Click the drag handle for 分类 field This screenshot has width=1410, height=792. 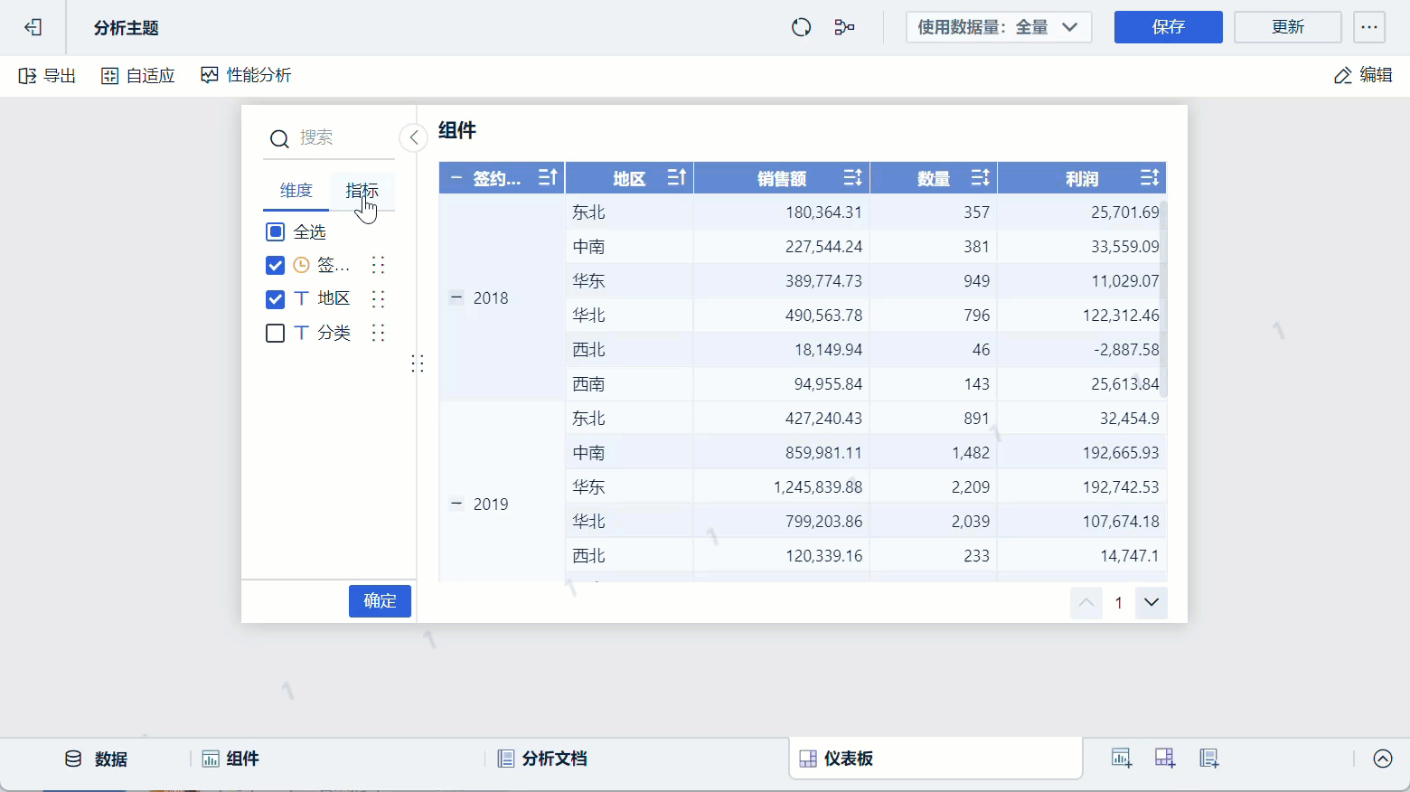pos(378,333)
